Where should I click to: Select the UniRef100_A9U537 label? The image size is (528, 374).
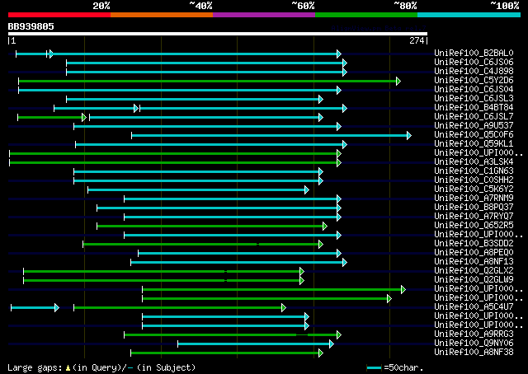coord(474,126)
